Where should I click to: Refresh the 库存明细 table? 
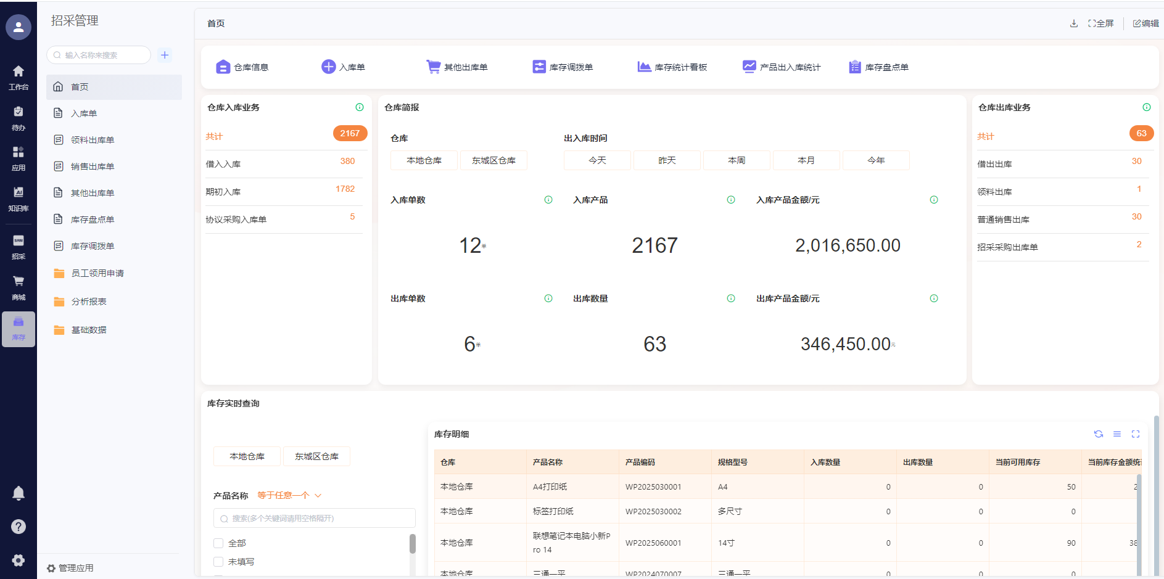point(1099,434)
